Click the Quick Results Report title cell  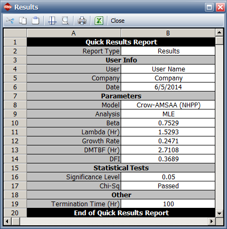(x=121, y=42)
